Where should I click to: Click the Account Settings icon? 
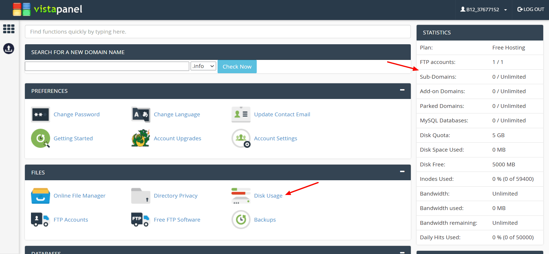tap(241, 138)
